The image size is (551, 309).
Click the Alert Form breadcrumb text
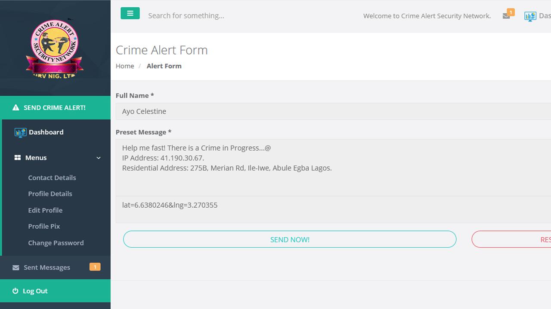tap(164, 66)
